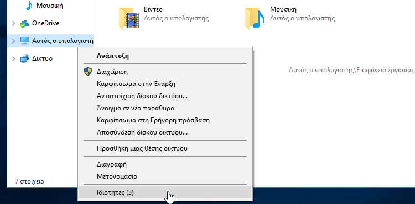Click the OneDrive cloud icon
This screenshot has width=415, height=204.
tap(25, 24)
